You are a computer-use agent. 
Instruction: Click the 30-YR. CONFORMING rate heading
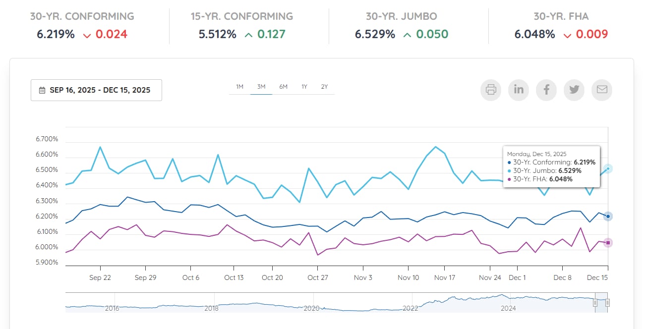pyautogui.click(x=82, y=16)
